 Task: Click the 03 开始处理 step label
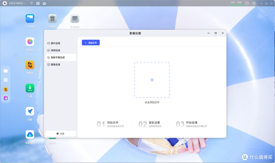[191, 124]
